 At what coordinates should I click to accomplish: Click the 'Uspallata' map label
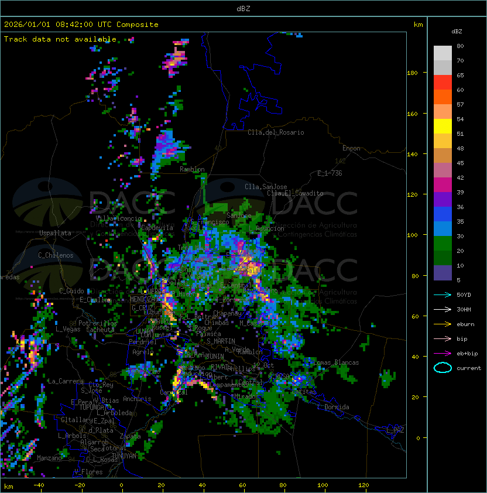55,233
